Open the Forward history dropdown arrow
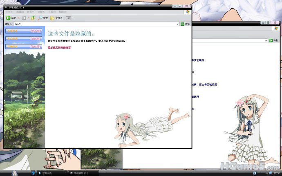282x176 pixels. [29, 18]
